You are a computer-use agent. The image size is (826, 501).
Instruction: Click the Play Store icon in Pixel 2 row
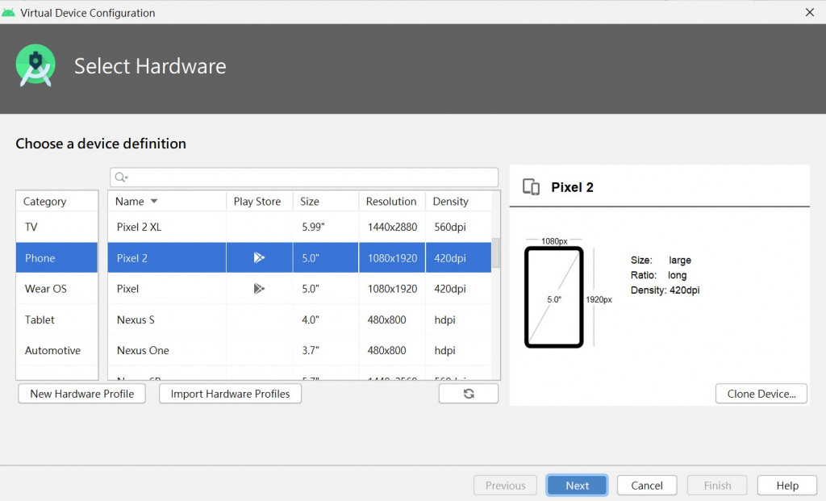click(259, 257)
